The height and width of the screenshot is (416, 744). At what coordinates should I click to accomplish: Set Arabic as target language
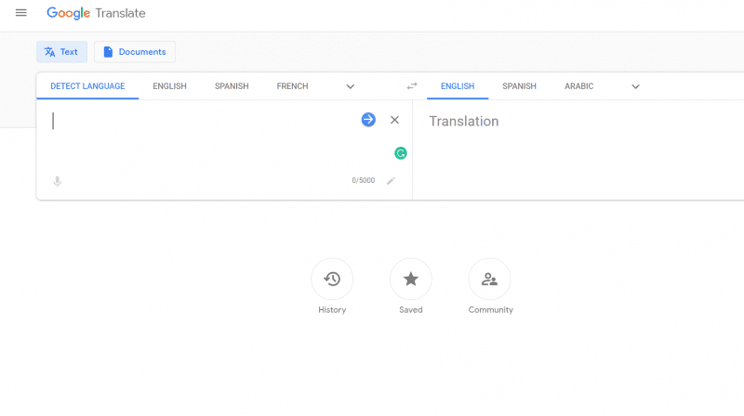578,86
